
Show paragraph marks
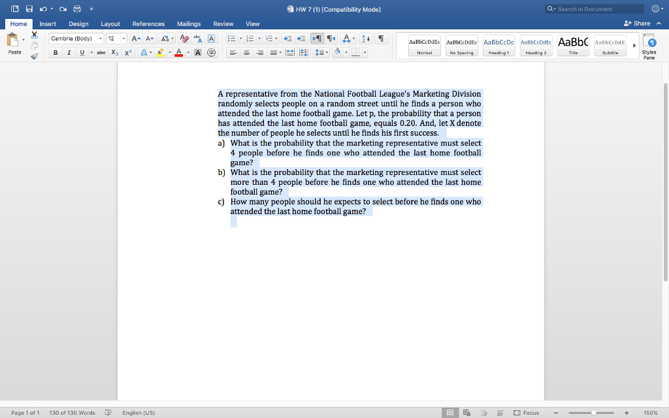(382, 40)
